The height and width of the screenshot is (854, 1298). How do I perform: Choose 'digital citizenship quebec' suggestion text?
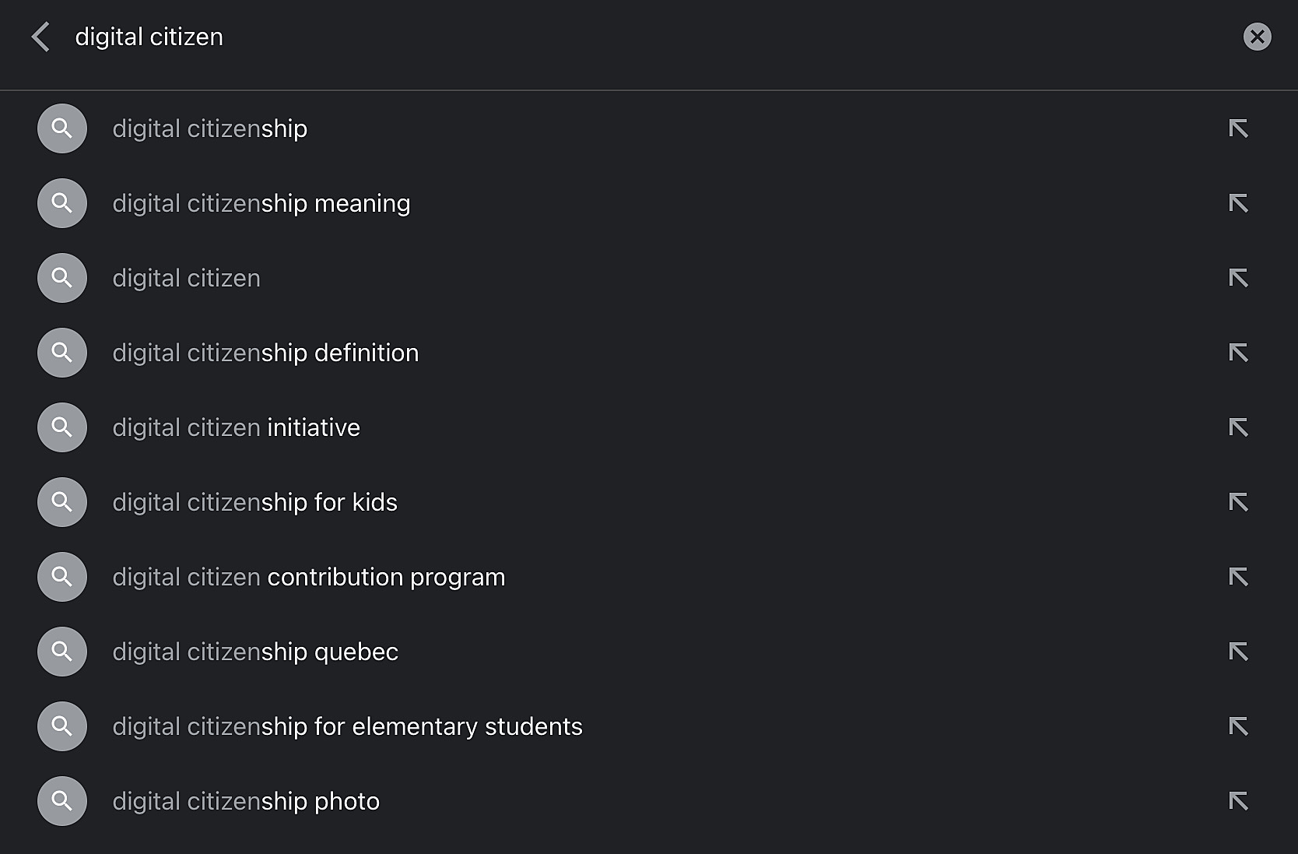[255, 652]
